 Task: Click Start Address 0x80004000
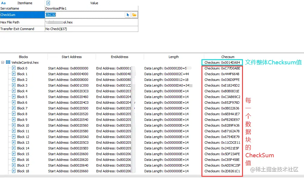click(x=68, y=74)
